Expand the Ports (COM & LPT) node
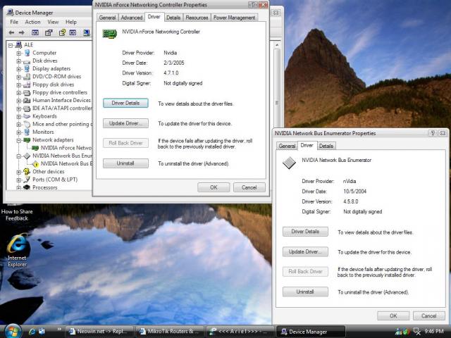The image size is (451, 338). [x=19, y=180]
